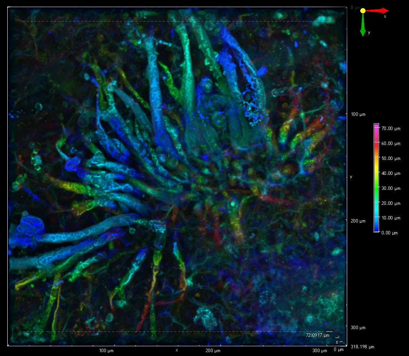Click the 318.198 µm axis extent label
409x356 pixels.
coord(362,347)
